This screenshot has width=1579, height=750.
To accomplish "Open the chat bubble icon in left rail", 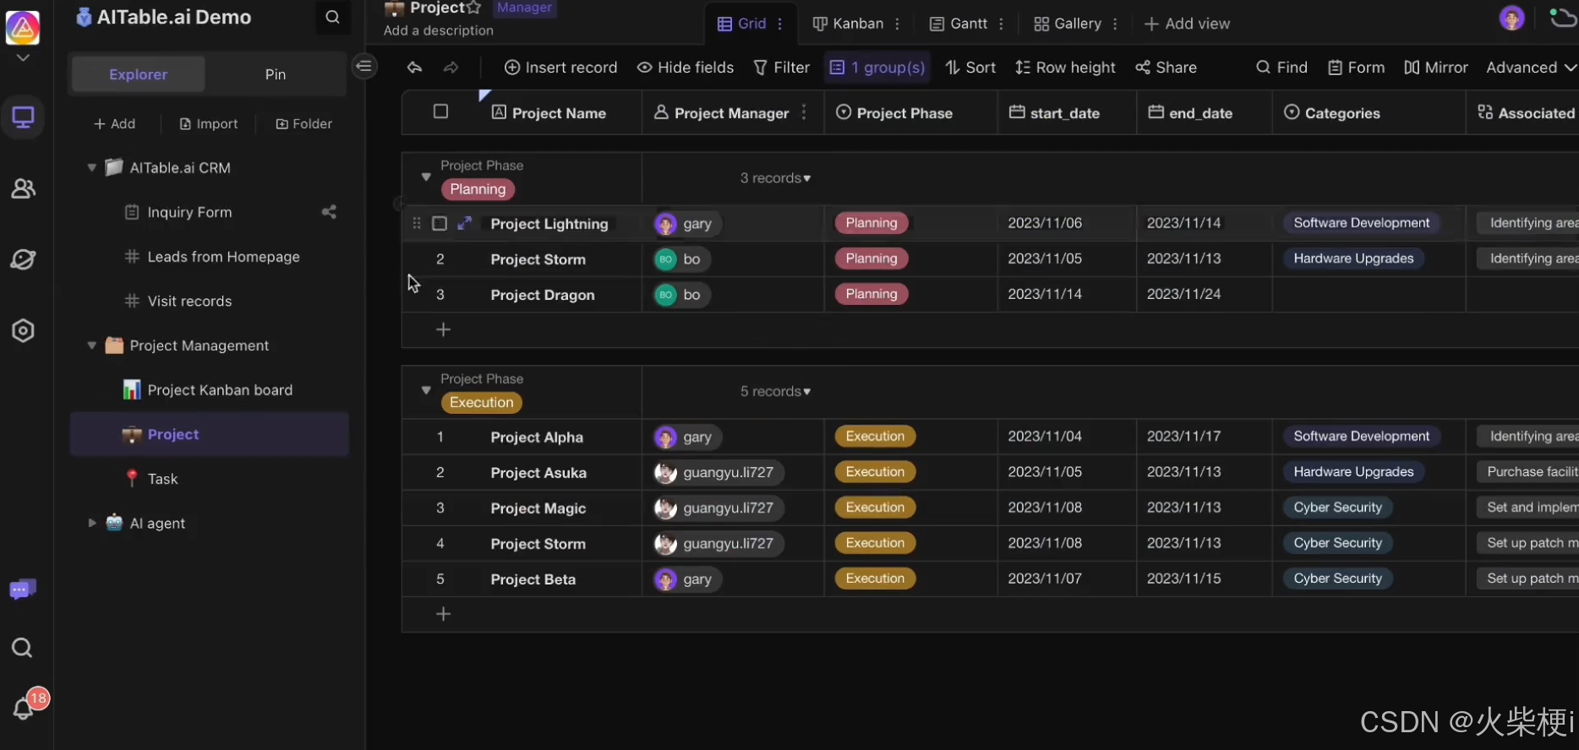I will click(23, 589).
